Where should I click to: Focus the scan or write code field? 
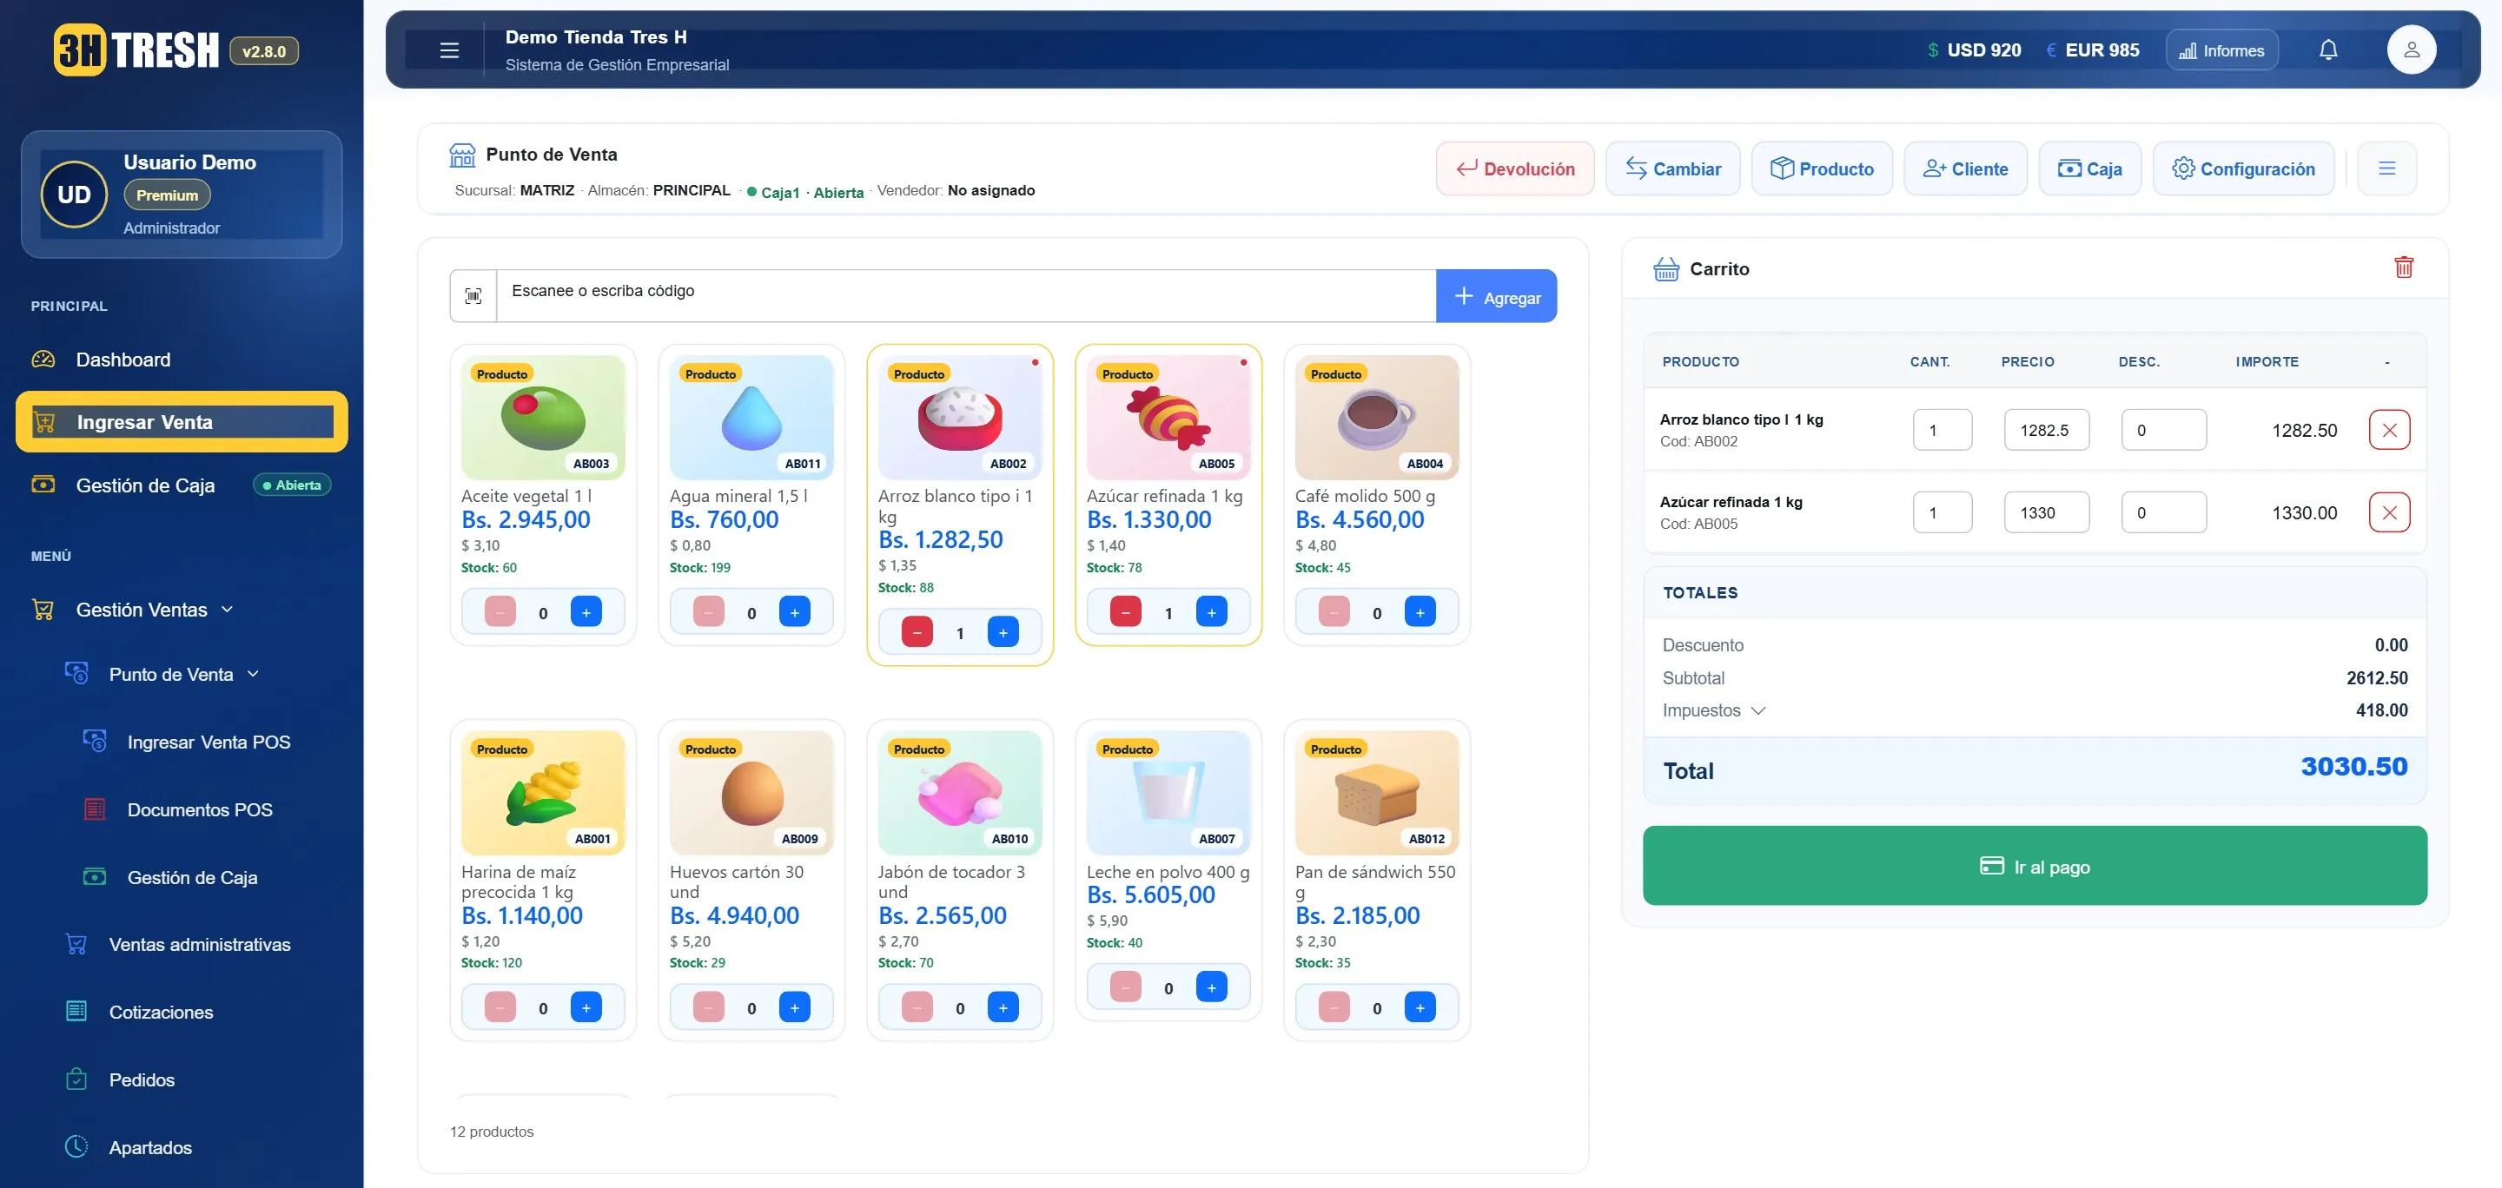965,296
